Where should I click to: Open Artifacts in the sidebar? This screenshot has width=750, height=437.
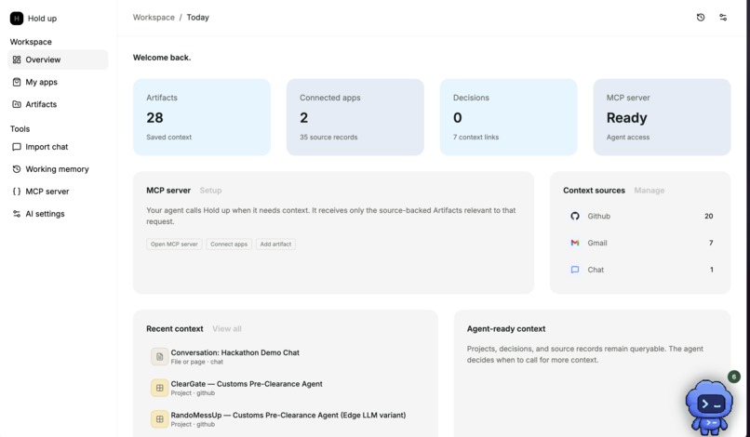(x=58, y=104)
